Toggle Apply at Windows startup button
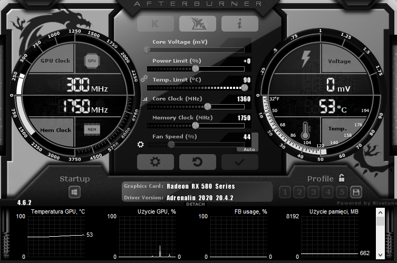397x263 pixels. pyautogui.click(x=74, y=193)
